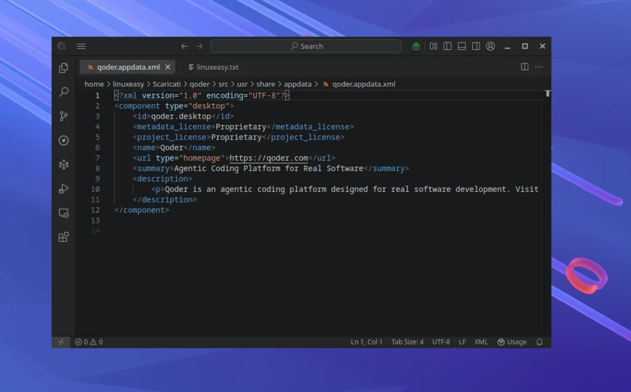631x392 pixels.
Task: Open the qoder breadcrumb item
Action: pos(199,84)
